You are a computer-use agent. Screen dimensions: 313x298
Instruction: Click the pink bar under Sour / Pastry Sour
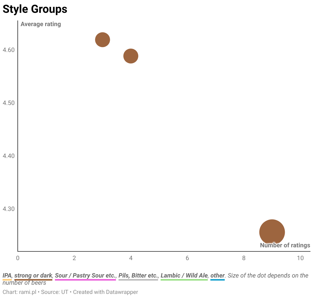[85, 280]
